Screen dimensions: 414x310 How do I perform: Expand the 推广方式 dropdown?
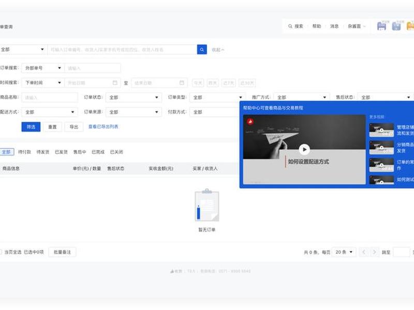pyautogui.click(x=302, y=97)
